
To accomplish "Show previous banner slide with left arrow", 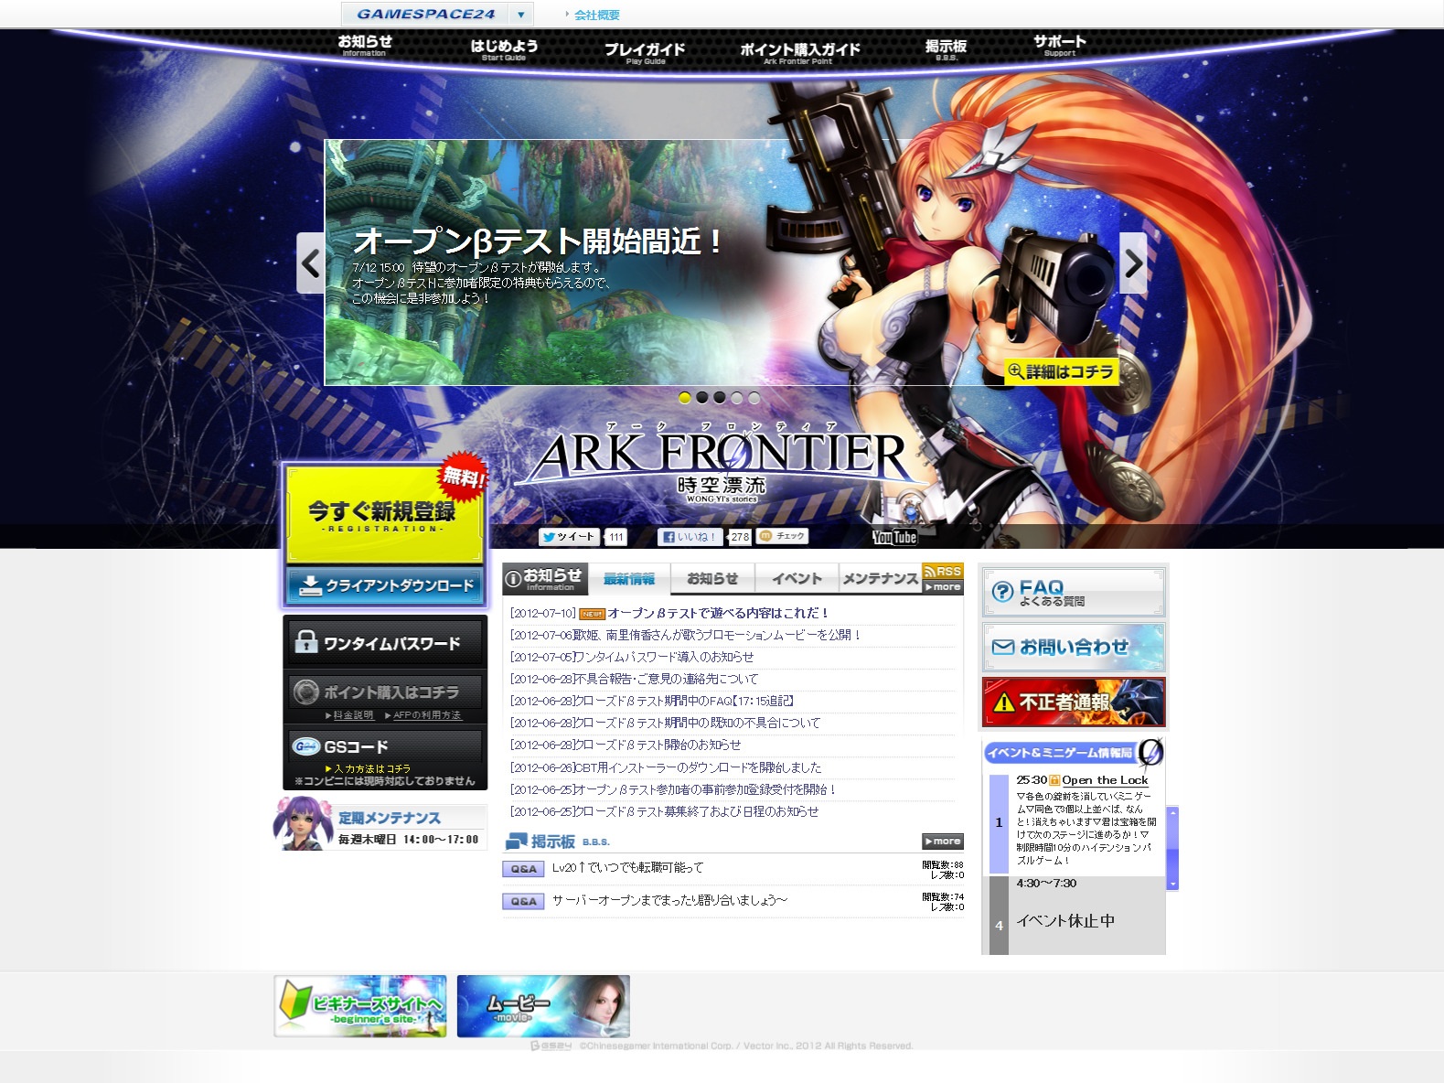I will point(310,263).
